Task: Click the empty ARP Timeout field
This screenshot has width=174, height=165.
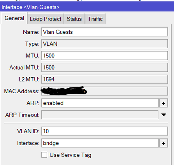Action: [x=100, y=115]
